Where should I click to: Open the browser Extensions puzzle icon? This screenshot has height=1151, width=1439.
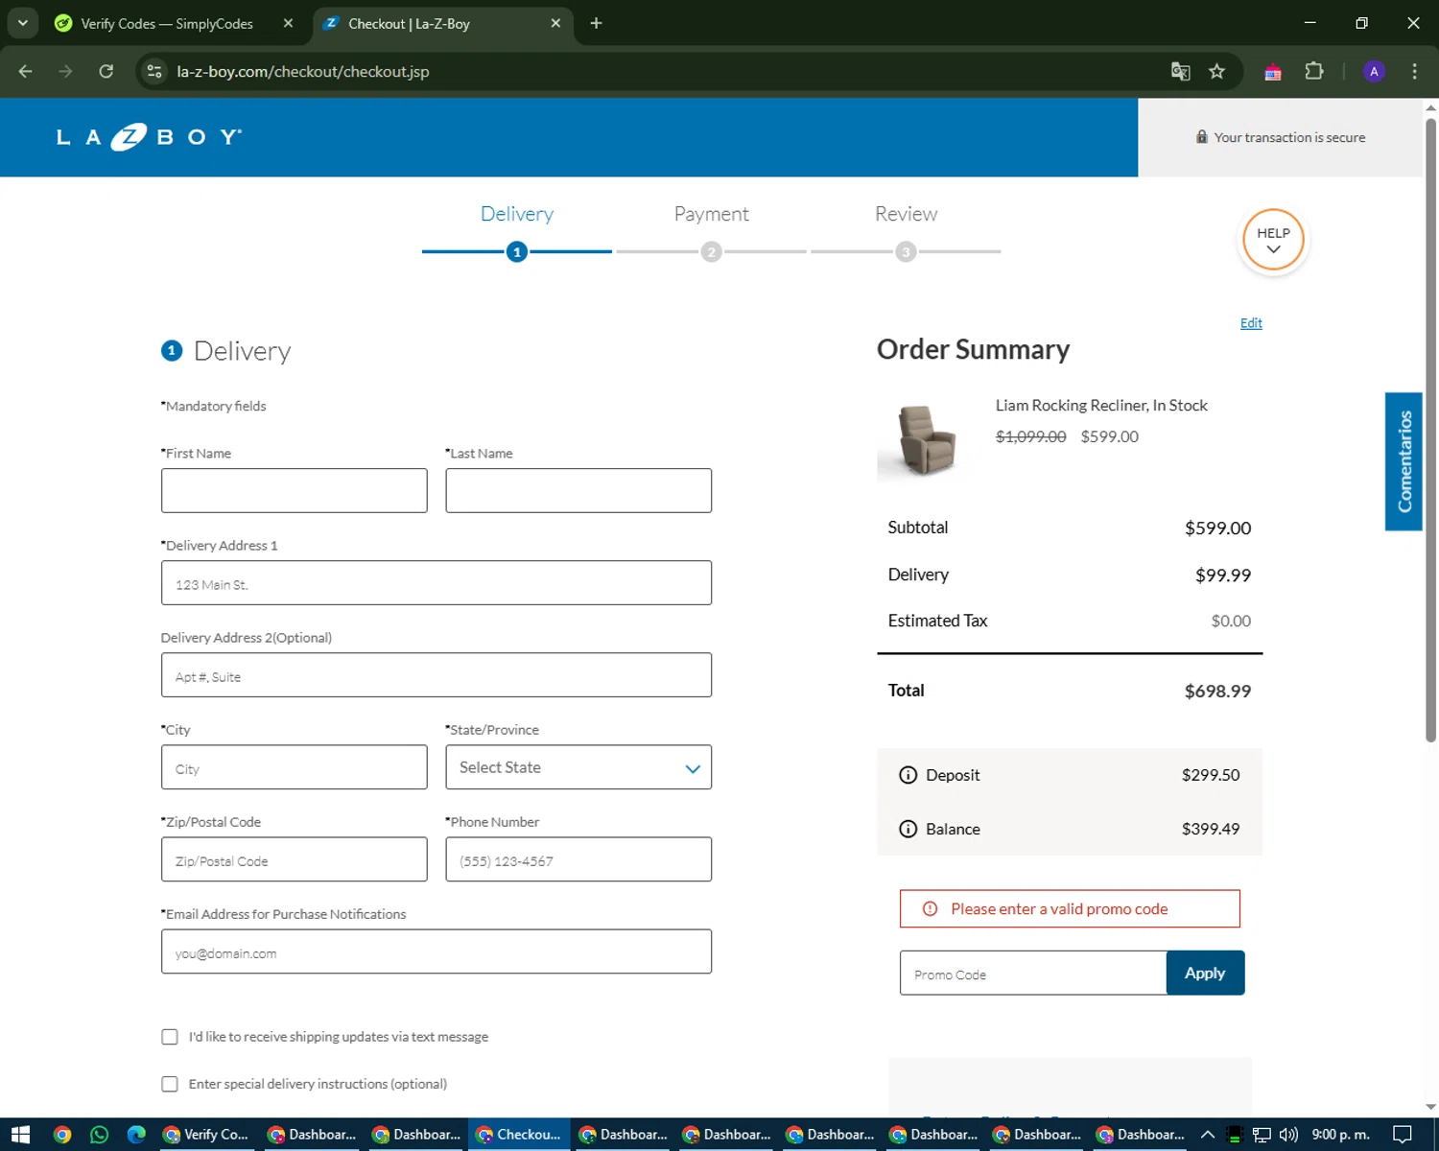tap(1313, 72)
